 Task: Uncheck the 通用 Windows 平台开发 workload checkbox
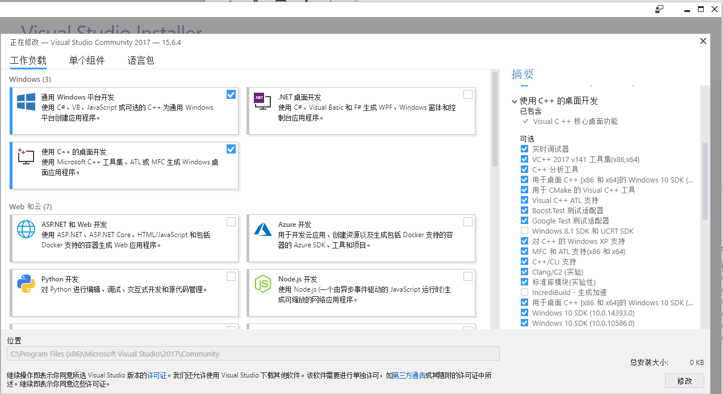click(x=231, y=94)
